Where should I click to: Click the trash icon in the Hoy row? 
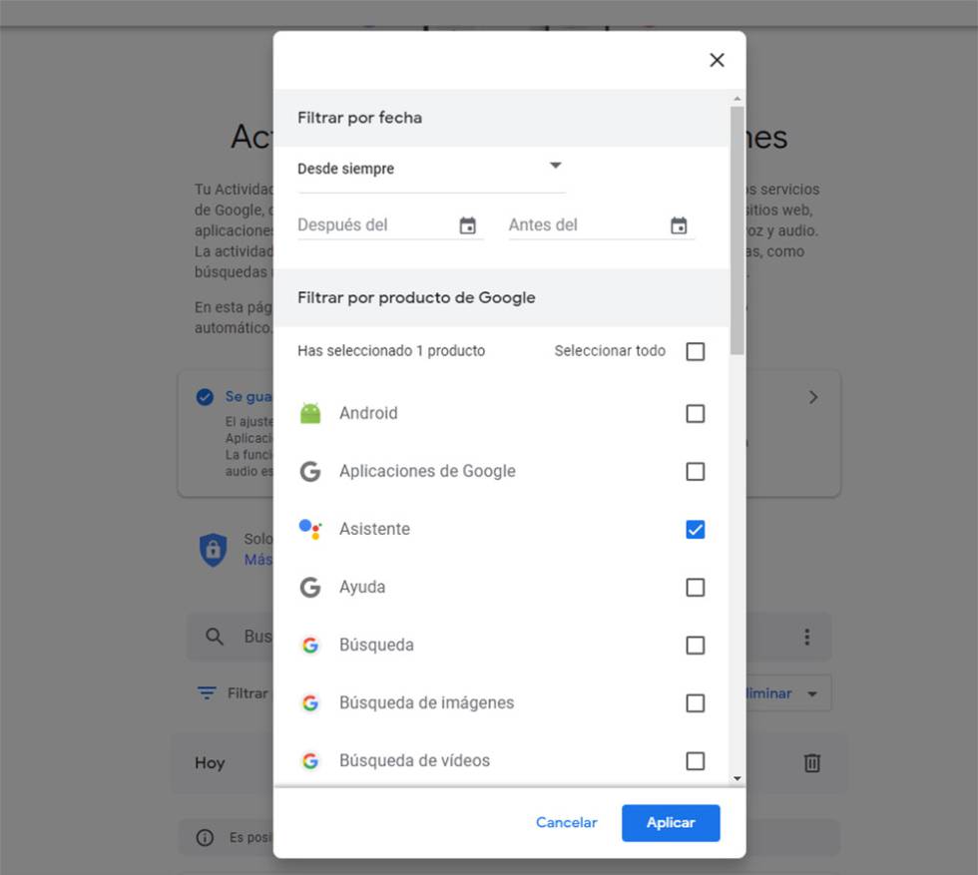point(811,762)
